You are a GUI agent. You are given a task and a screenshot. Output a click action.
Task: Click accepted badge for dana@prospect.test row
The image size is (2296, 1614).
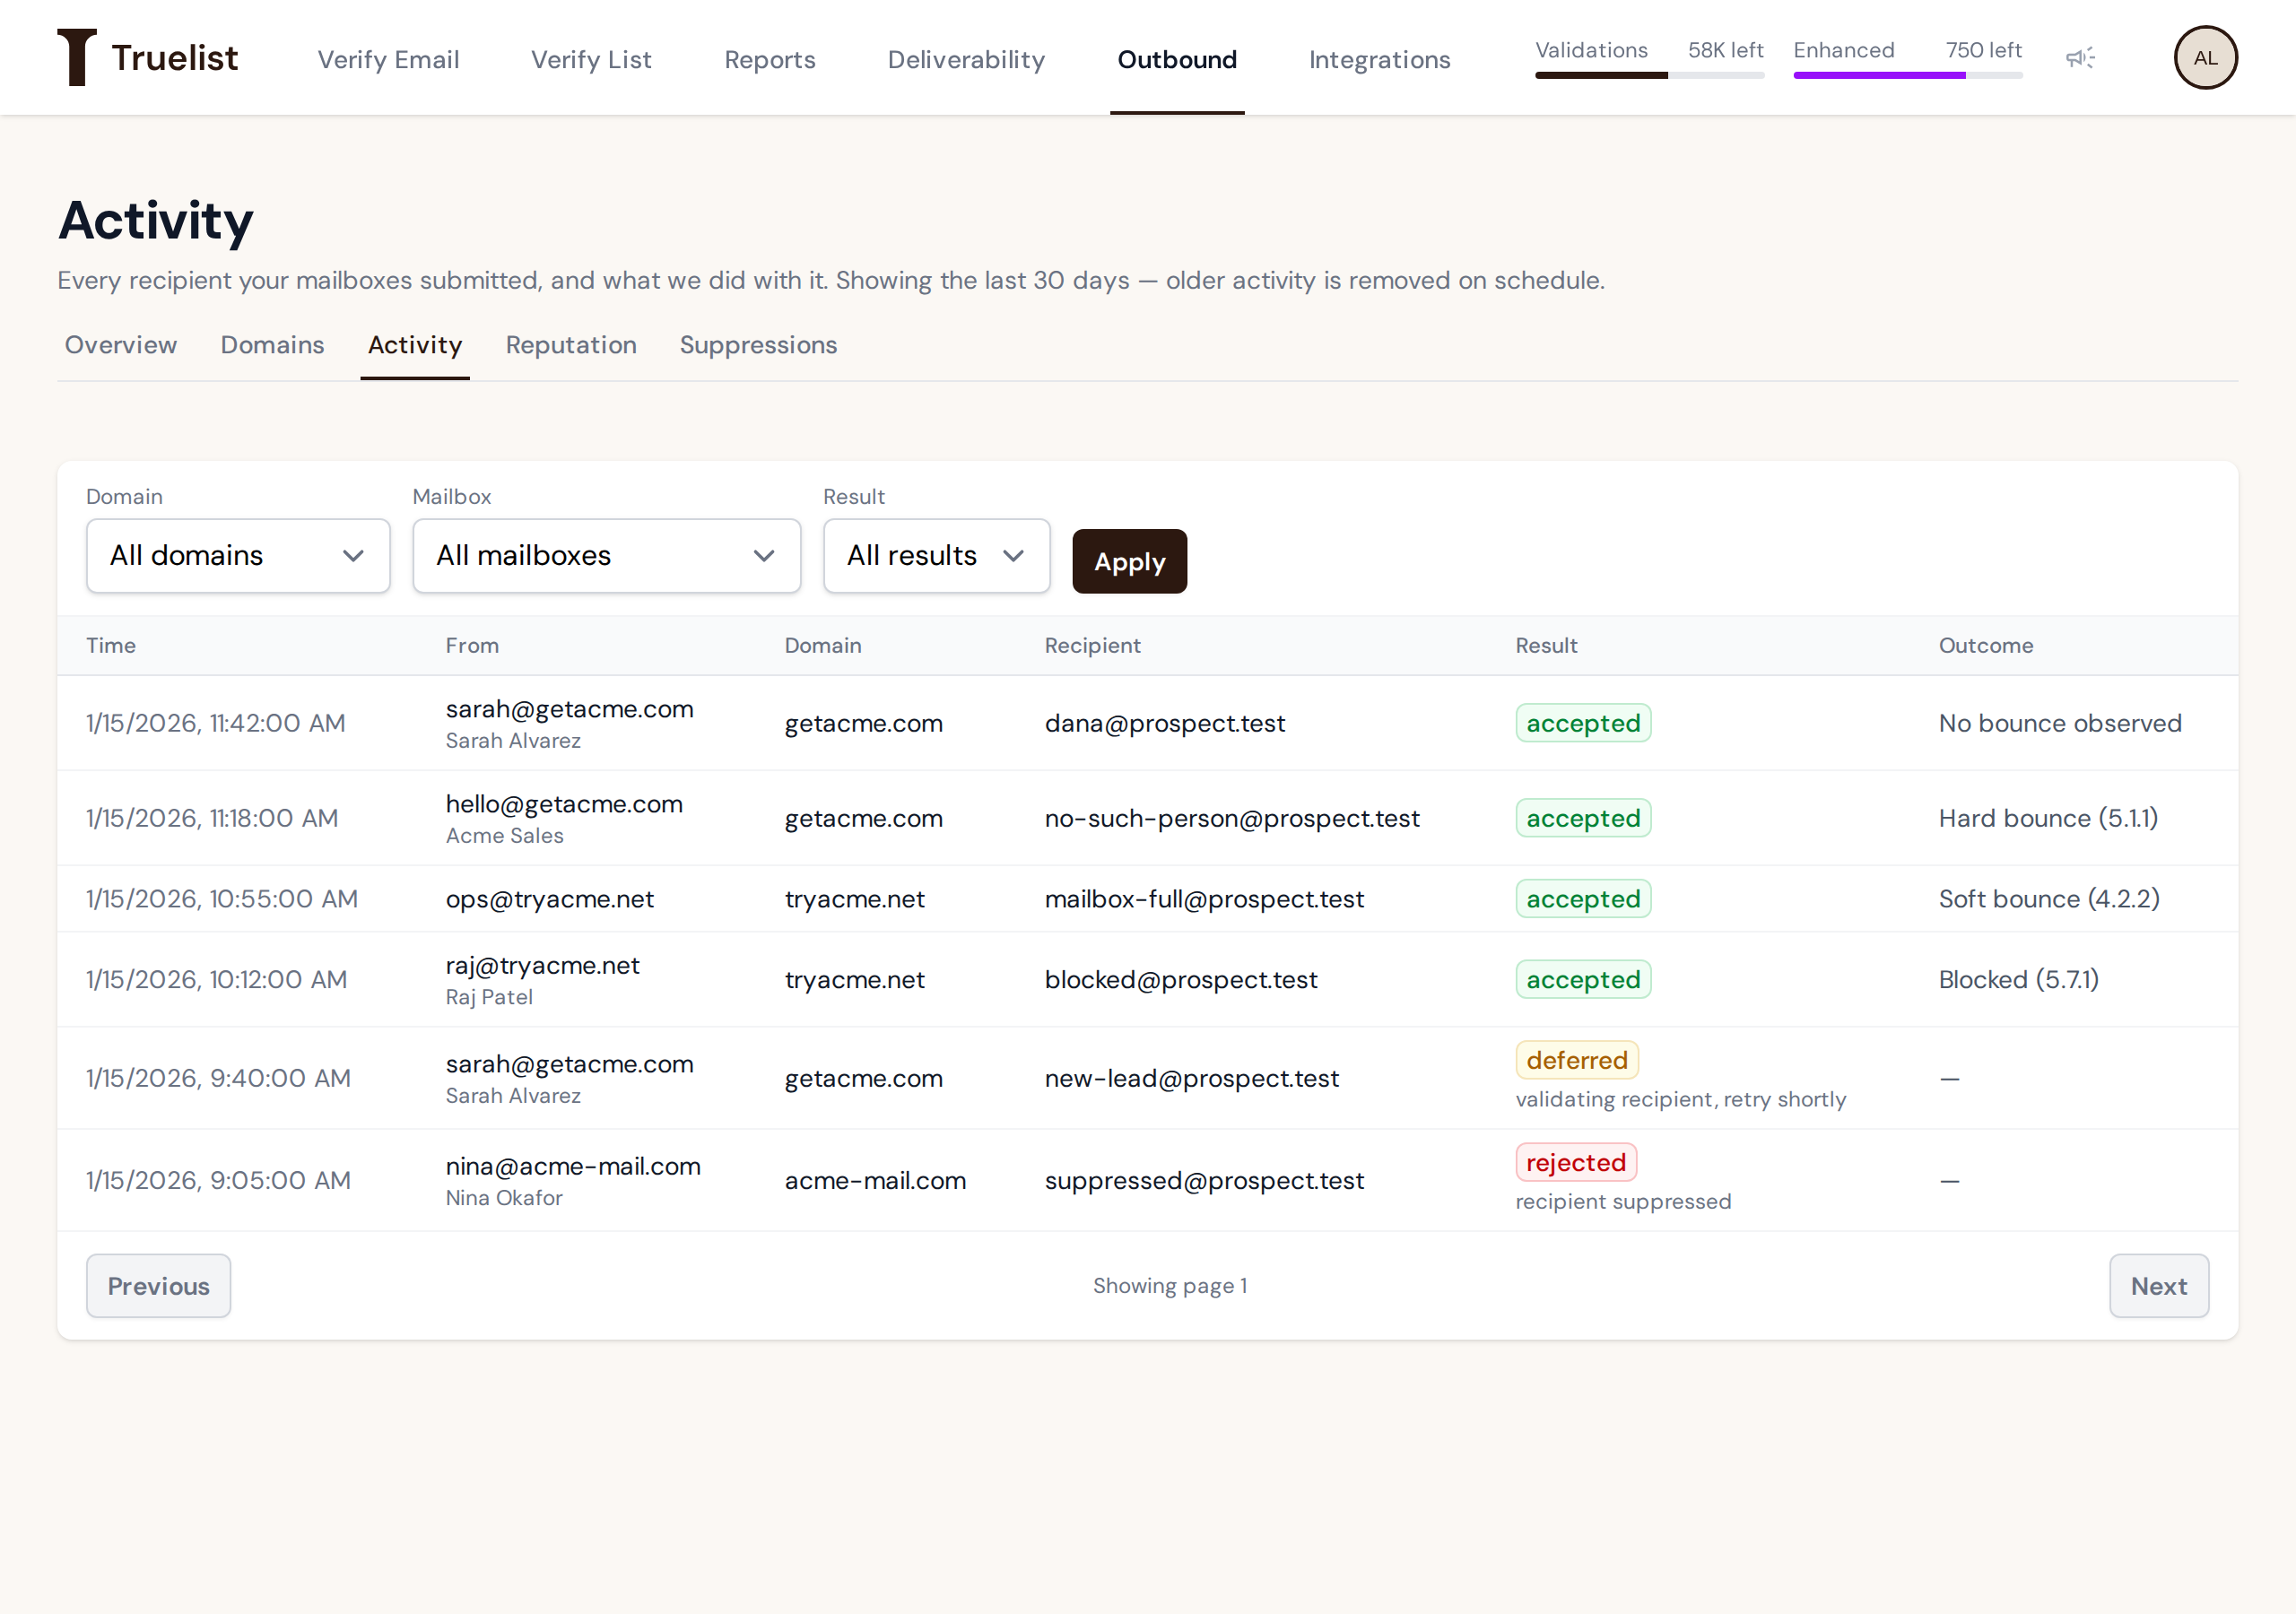(1583, 723)
